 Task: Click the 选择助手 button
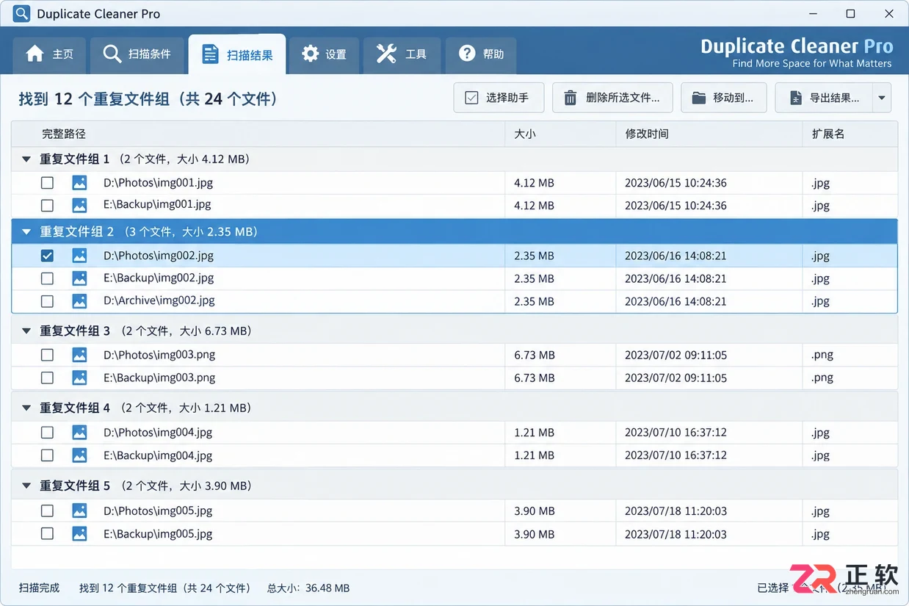[x=499, y=98]
